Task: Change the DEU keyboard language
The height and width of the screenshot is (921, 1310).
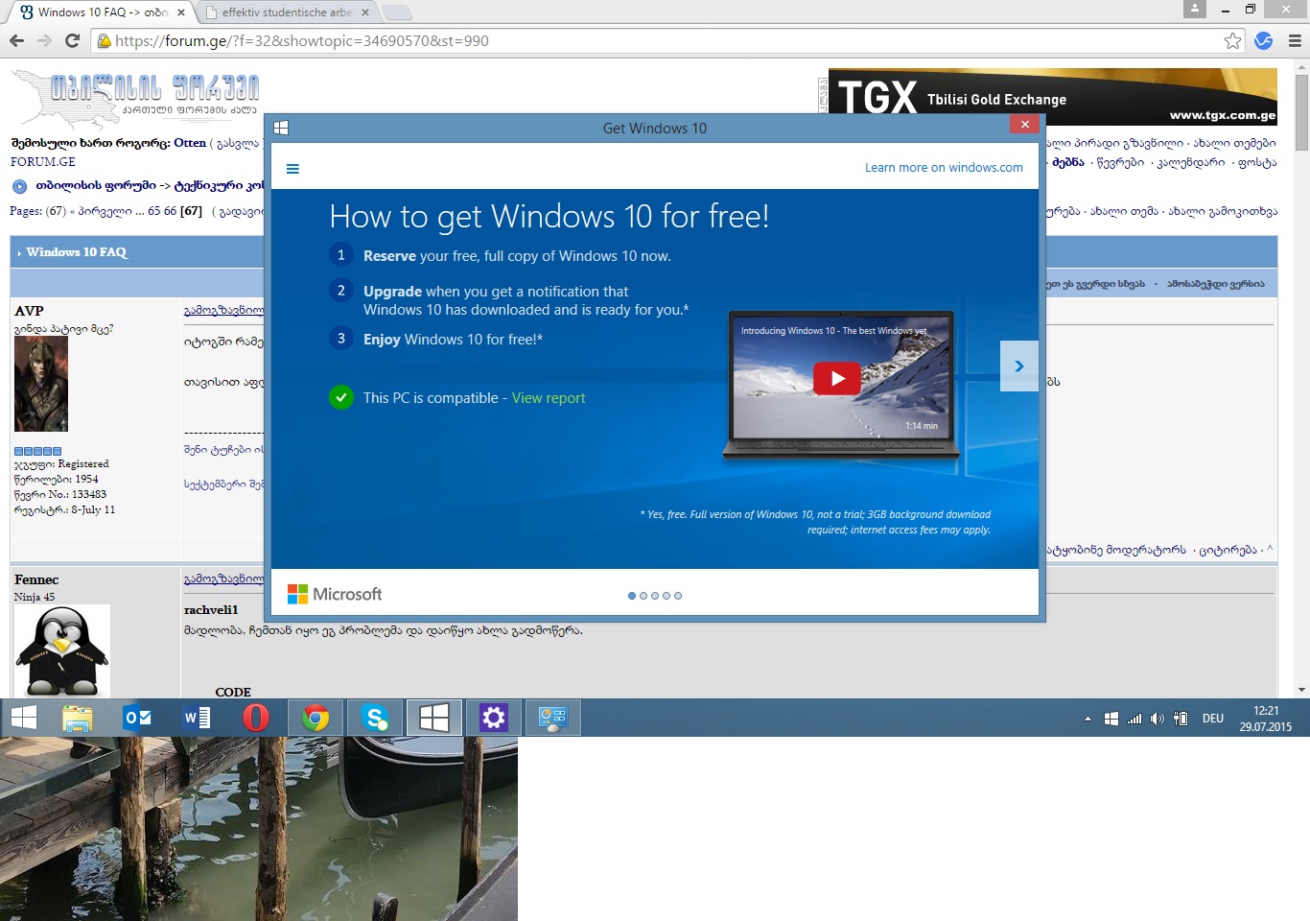Action: tap(1213, 719)
